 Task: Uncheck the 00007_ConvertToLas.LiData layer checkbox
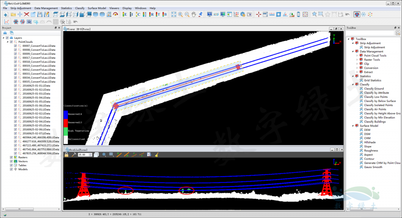pyautogui.click(x=16, y=46)
